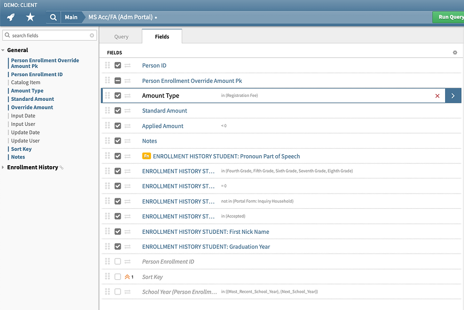Viewport: 464px width, 310px height.
Task: Open the Standard Amount field link
Action: coord(165,111)
